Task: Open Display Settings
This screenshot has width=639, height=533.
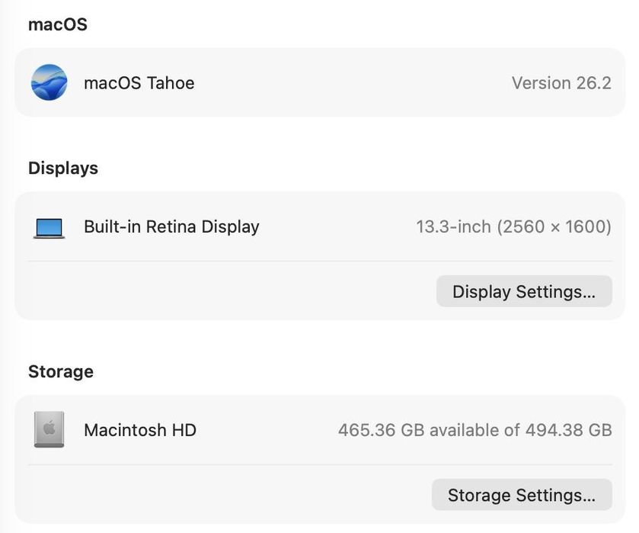Action: [524, 291]
